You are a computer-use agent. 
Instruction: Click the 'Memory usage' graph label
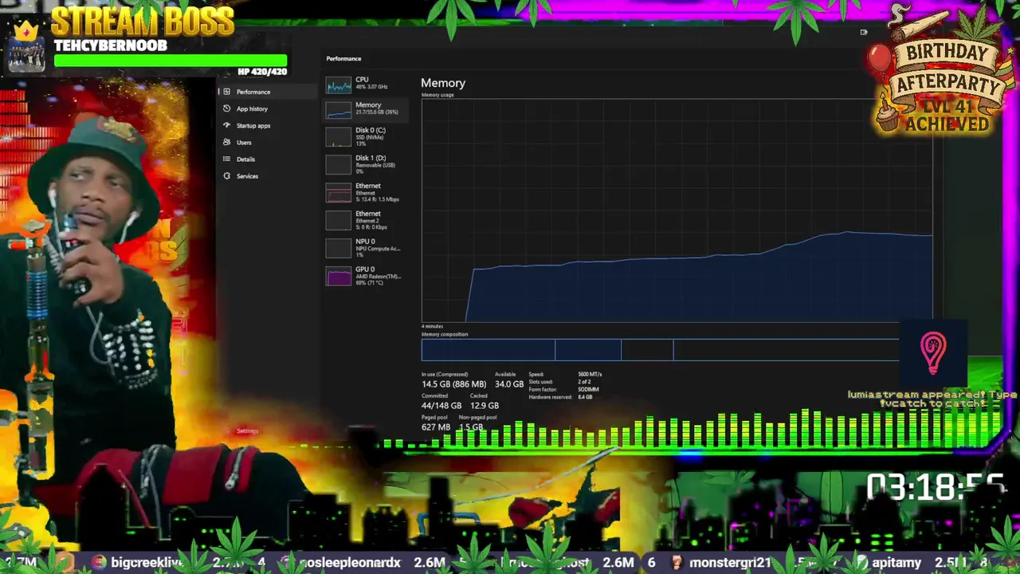pyautogui.click(x=437, y=96)
